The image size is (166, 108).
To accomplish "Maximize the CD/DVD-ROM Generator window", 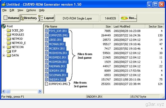I will 156,4.
